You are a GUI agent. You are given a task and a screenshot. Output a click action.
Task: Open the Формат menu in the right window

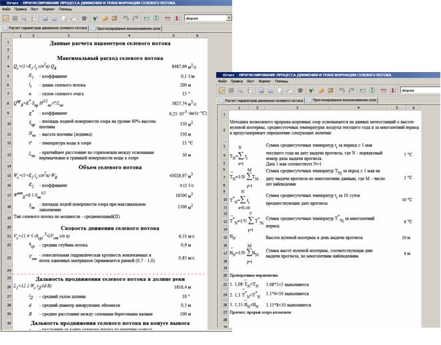coord(263,81)
